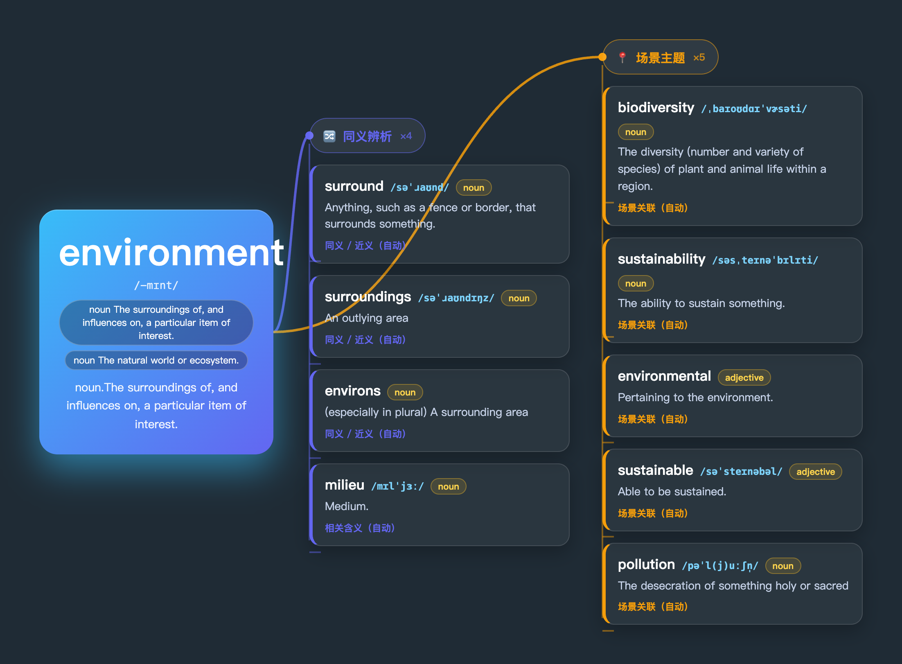The image size is (902, 664).
Task: Open the pollution word title
Action: tap(646, 565)
